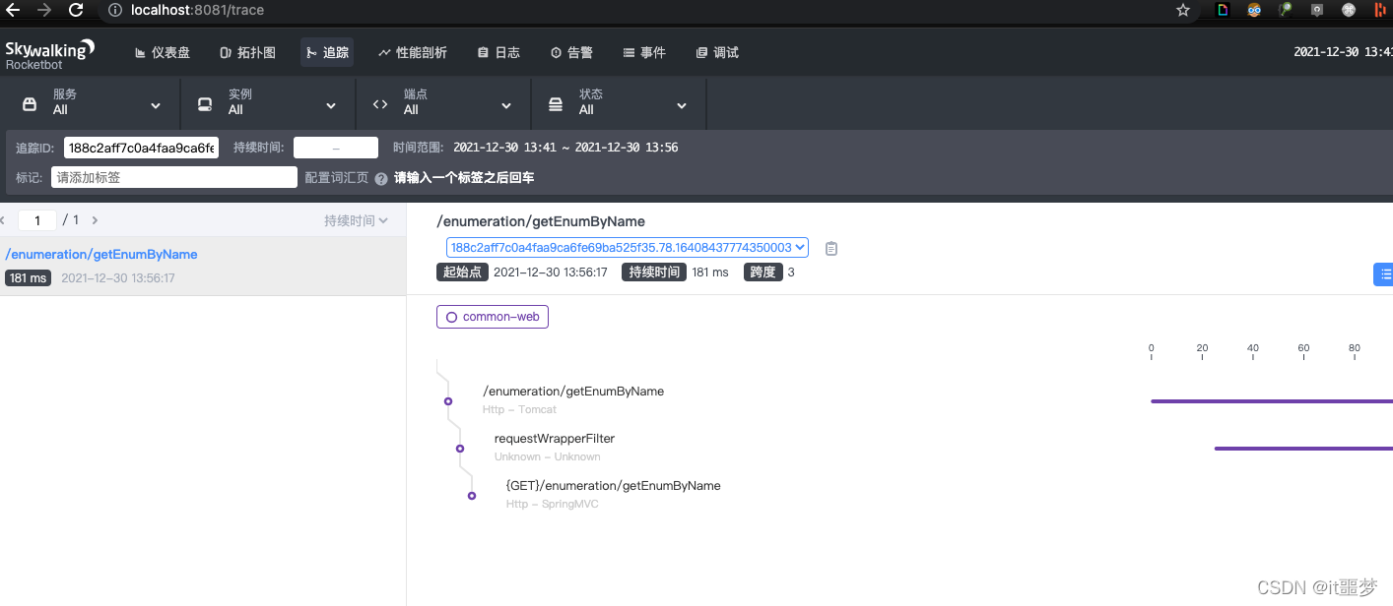Open the 拓扑图 topology tab
The image size is (1393, 606).
pyautogui.click(x=247, y=53)
